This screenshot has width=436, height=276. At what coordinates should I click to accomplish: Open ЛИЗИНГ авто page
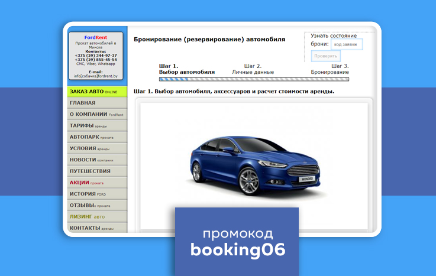[x=97, y=217]
